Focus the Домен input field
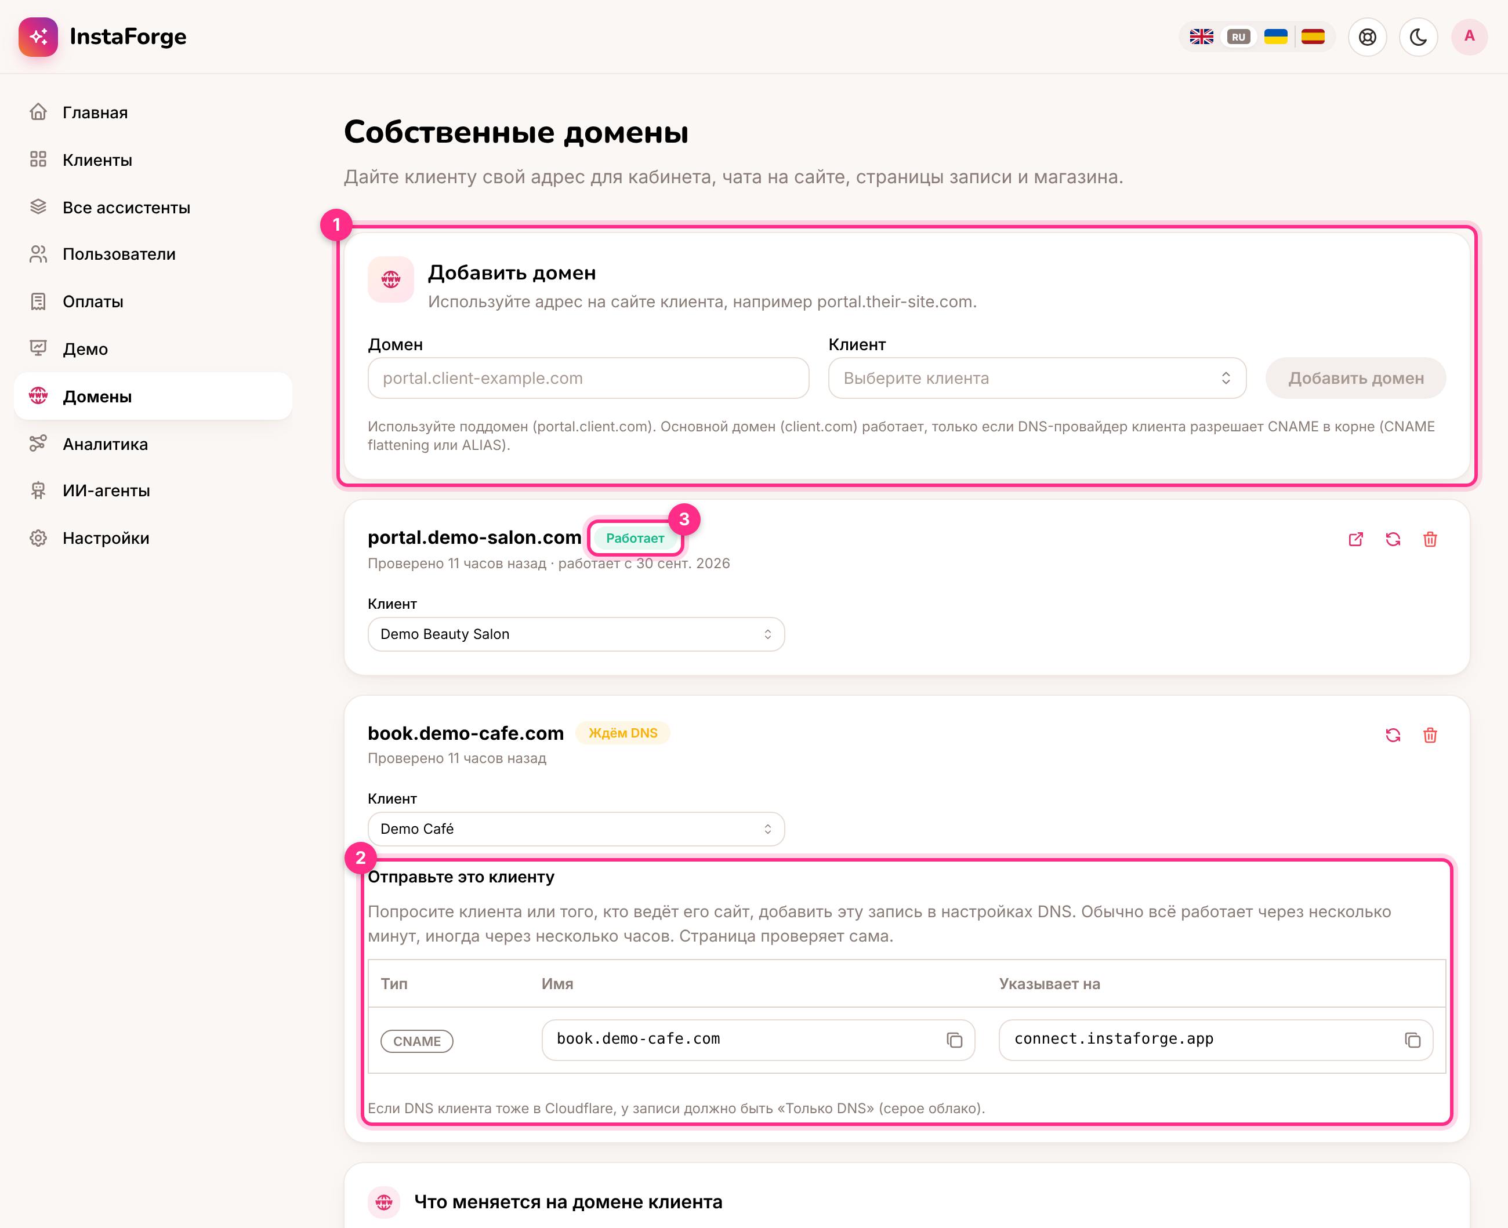Image resolution: width=1508 pixels, height=1228 pixels. click(588, 378)
